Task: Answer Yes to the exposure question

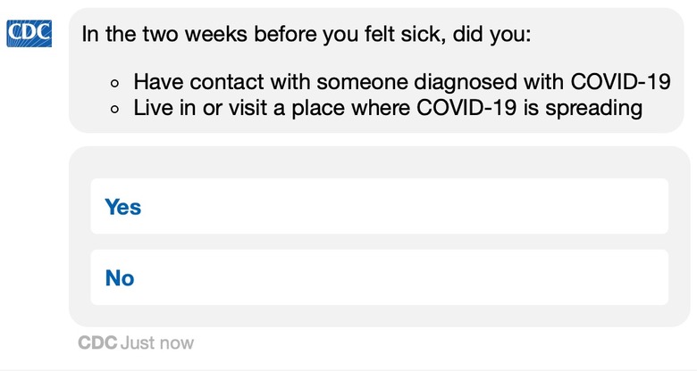Action: pos(379,207)
